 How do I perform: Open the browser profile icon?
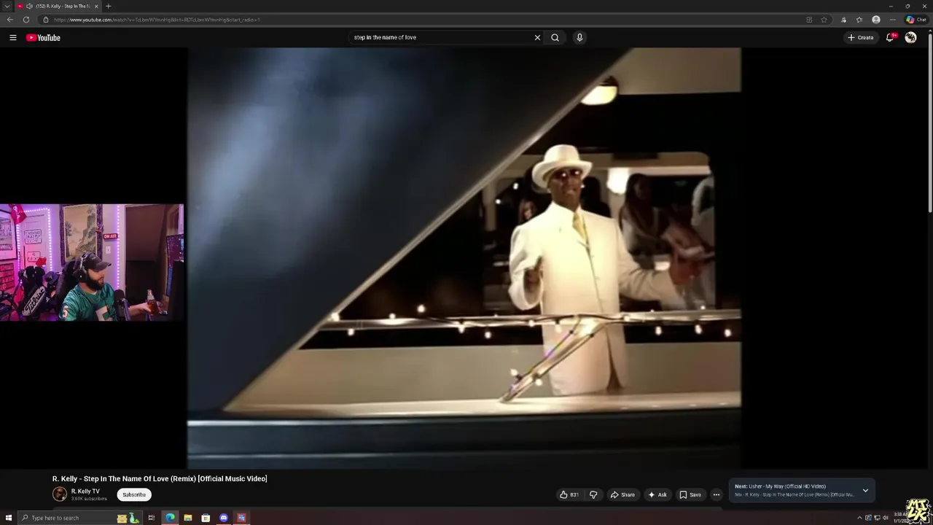point(876,20)
